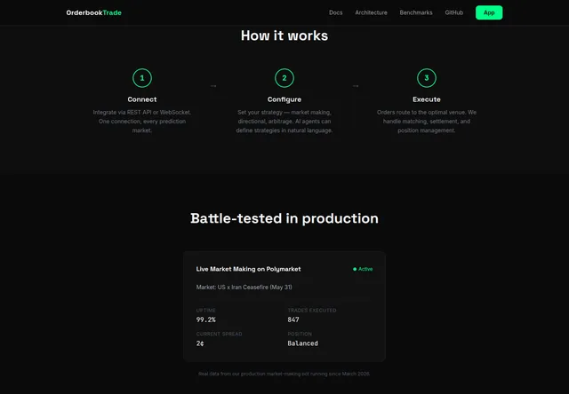Click step 3 circle icon
This screenshot has width=569, height=394.
click(x=427, y=78)
